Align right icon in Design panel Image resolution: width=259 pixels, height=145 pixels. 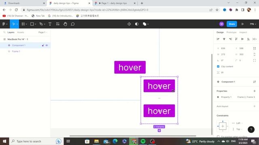[x=230, y=39]
